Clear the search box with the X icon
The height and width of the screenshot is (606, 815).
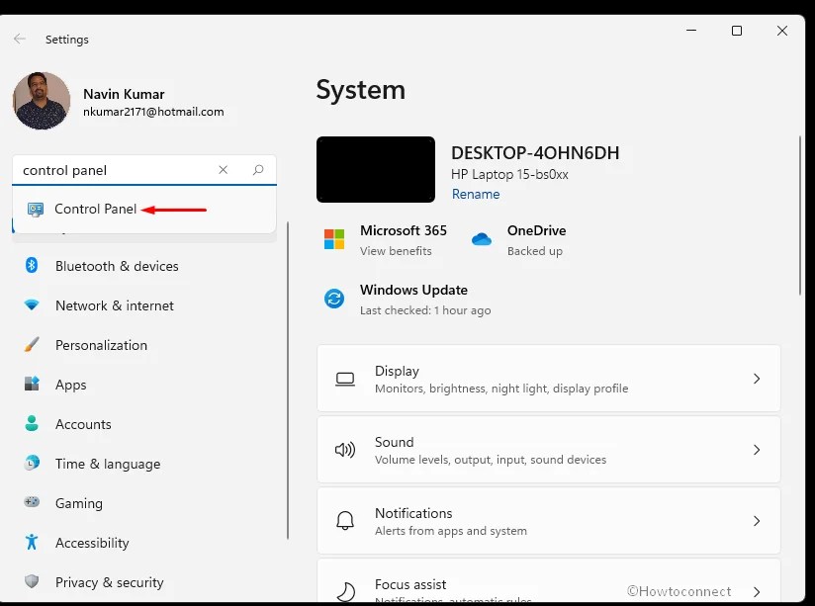click(x=223, y=169)
